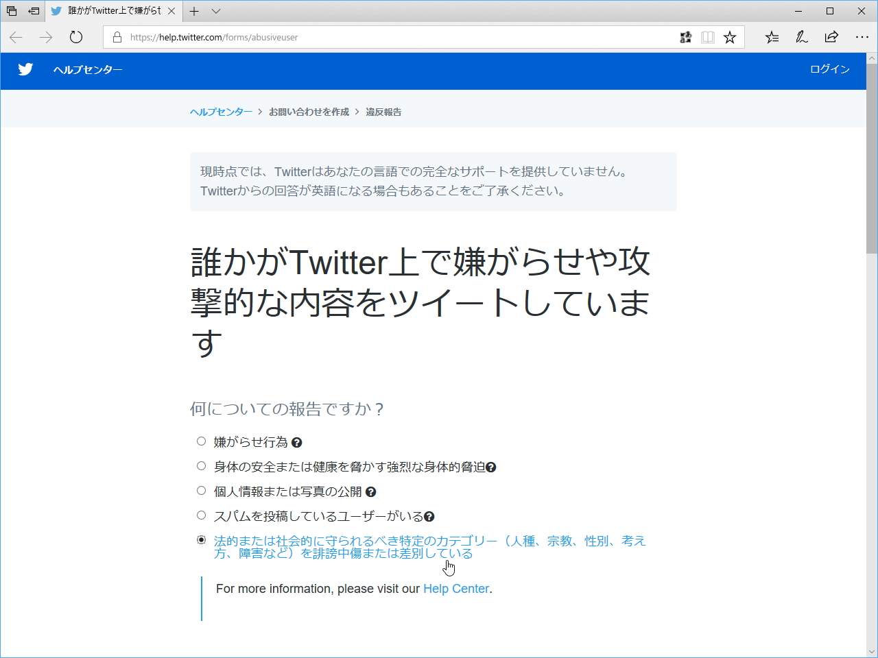Viewport: 878px width, 658px height.
Task: Select the 嫌がらせ行為 radio button
Action: [x=201, y=441]
